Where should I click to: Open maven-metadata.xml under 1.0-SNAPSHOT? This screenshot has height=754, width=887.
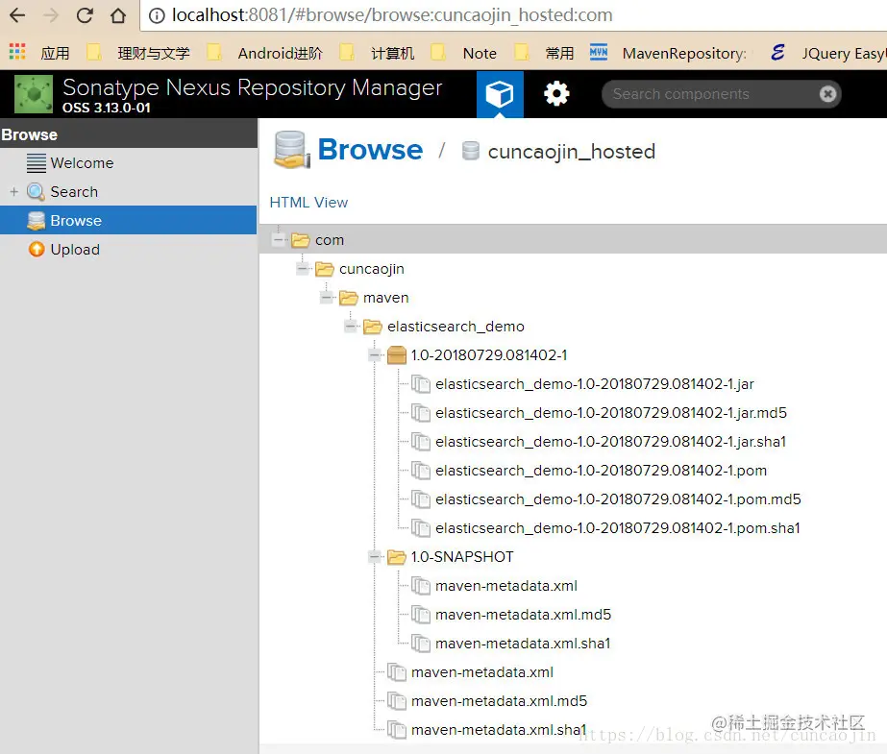pos(506,586)
